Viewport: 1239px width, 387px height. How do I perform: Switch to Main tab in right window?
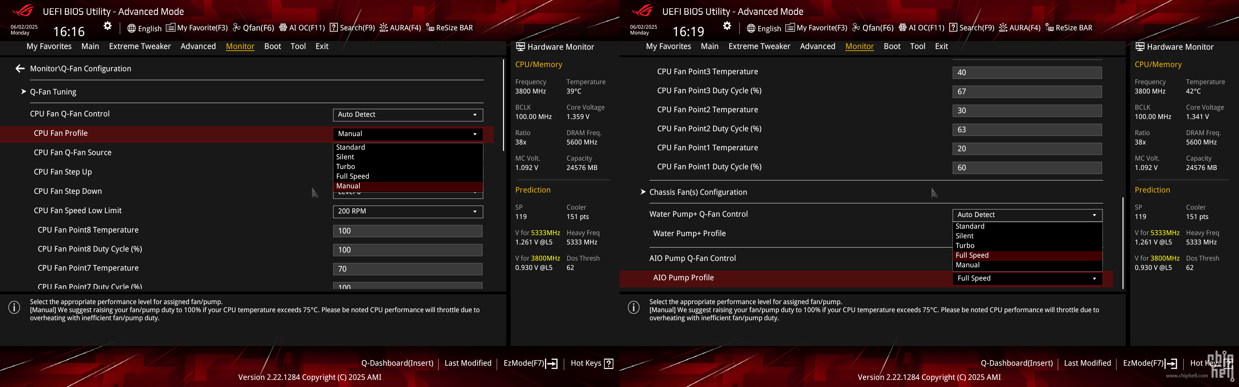click(710, 46)
